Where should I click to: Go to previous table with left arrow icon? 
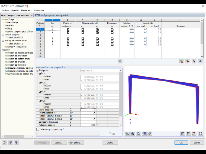11,142
